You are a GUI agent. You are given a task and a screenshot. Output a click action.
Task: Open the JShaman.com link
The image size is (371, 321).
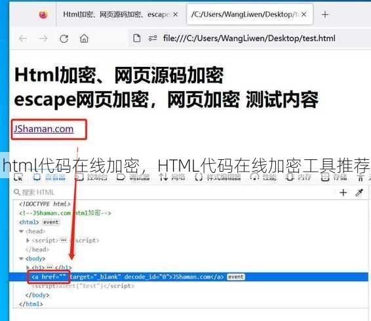44,129
